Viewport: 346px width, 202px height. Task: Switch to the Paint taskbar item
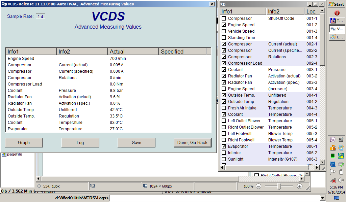tap(337, 37)
